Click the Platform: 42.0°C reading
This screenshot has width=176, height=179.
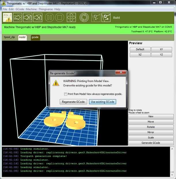click(163, 31)
